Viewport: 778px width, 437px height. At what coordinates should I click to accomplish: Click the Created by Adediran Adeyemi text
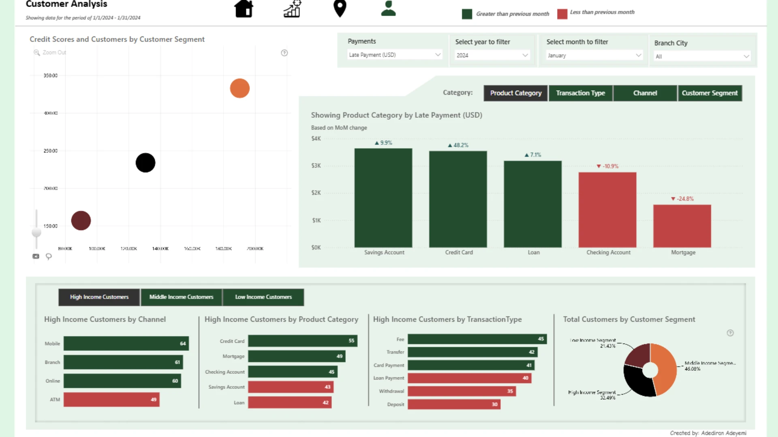pyautogui.click(x=708, y=433)
